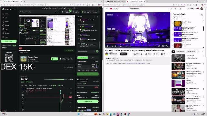Subscribe to the BBC Music channel
Screen dimensions: 207x116
point(123,54)
